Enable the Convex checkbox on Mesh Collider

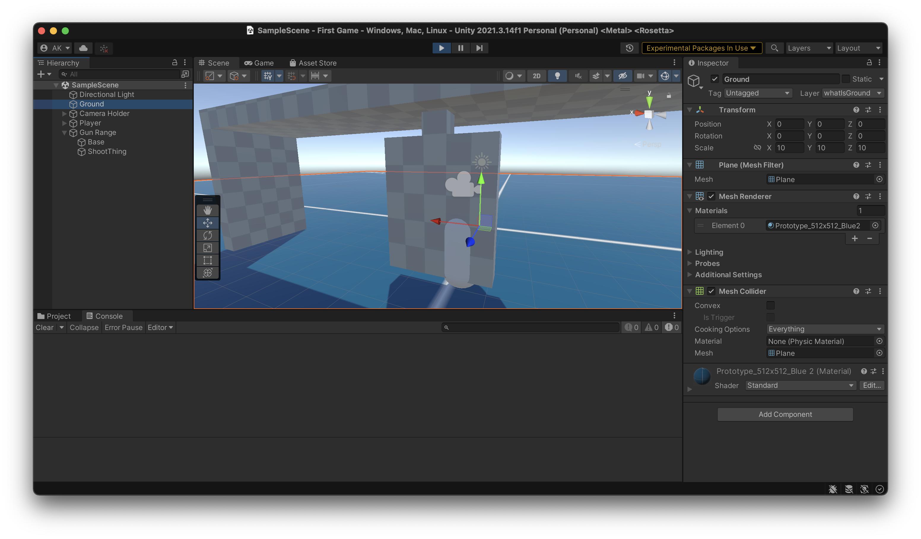tap(771, 305)
